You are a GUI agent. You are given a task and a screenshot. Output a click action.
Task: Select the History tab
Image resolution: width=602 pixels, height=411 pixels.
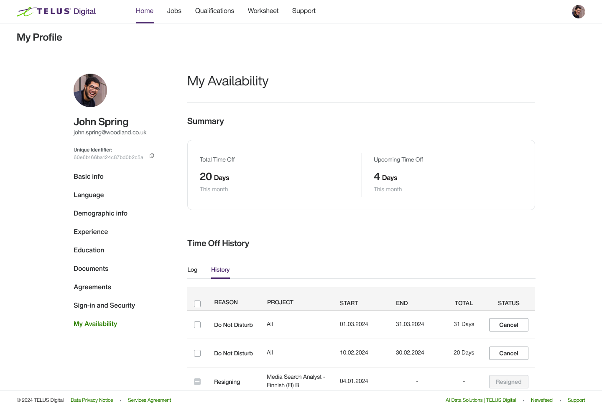220,270
